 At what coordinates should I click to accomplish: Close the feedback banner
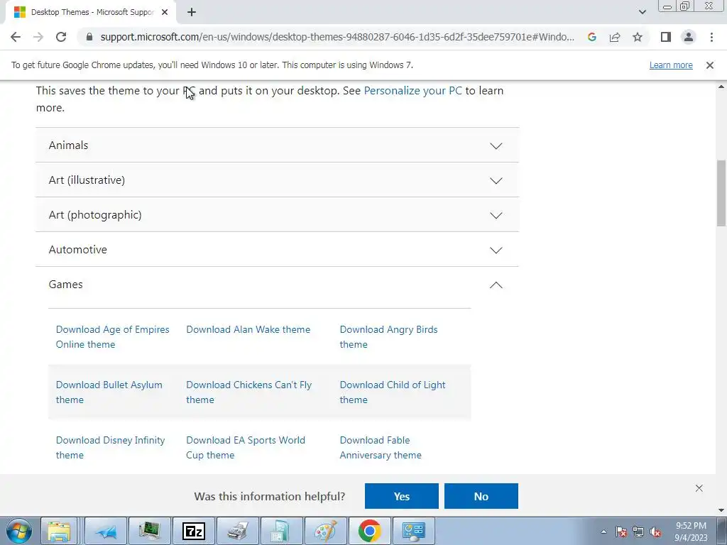[699, 488]
